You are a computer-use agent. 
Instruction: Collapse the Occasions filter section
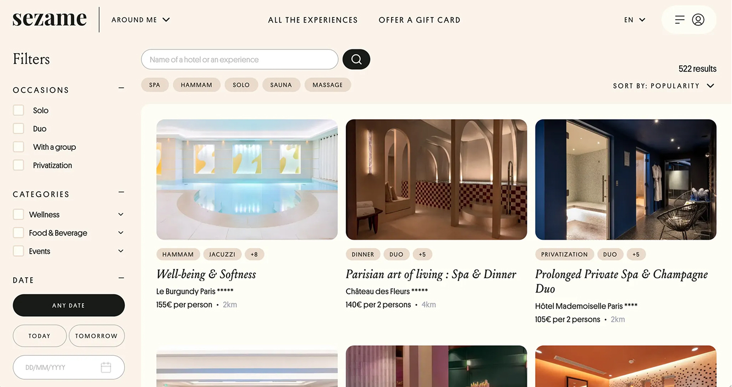(121, 88)
